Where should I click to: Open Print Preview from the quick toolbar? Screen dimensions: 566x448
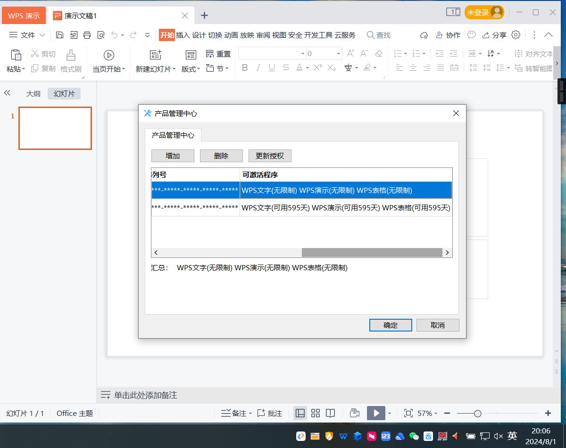coord(100,35)
